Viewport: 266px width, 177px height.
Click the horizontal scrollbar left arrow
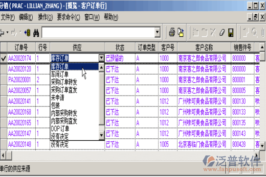[x=3, y=155]
